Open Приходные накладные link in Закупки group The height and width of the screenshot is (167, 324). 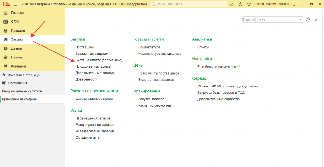coord(93,66)
